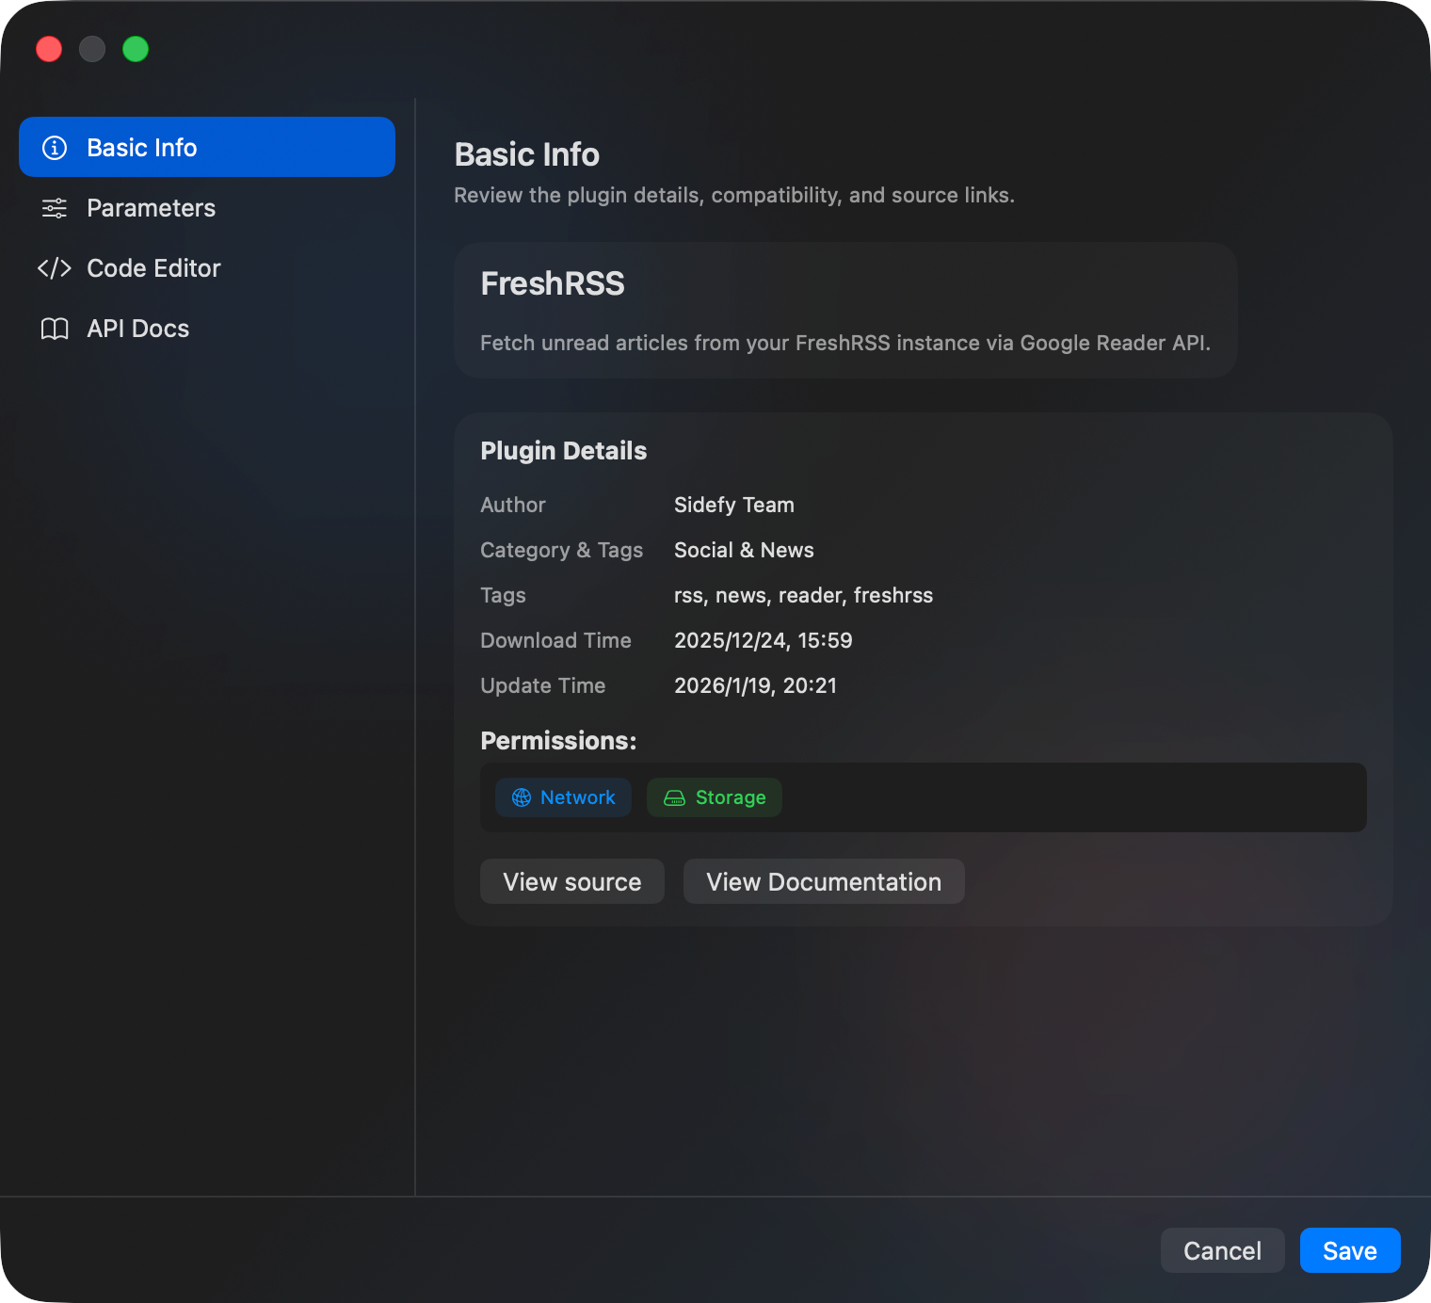Click the View source button
This screenshot has height=1303, width=1431.
pos(572,881)
